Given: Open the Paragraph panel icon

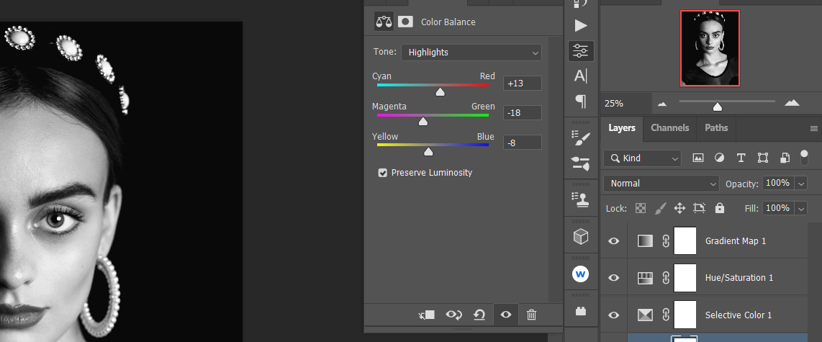Looking at the screenshot, I should 581,101.
